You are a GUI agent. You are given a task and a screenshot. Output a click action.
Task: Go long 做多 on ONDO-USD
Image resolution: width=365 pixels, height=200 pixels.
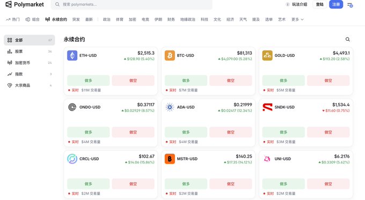tap(88, 132)
